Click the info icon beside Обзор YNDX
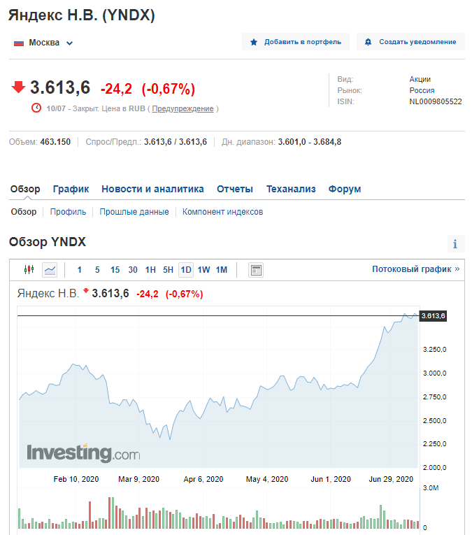Screen dimensions: 472x535 [x=456, y=244]
